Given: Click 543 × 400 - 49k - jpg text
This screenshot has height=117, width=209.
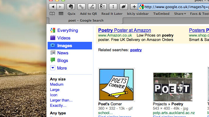Looking at the screenshot, I should (170, 109).
